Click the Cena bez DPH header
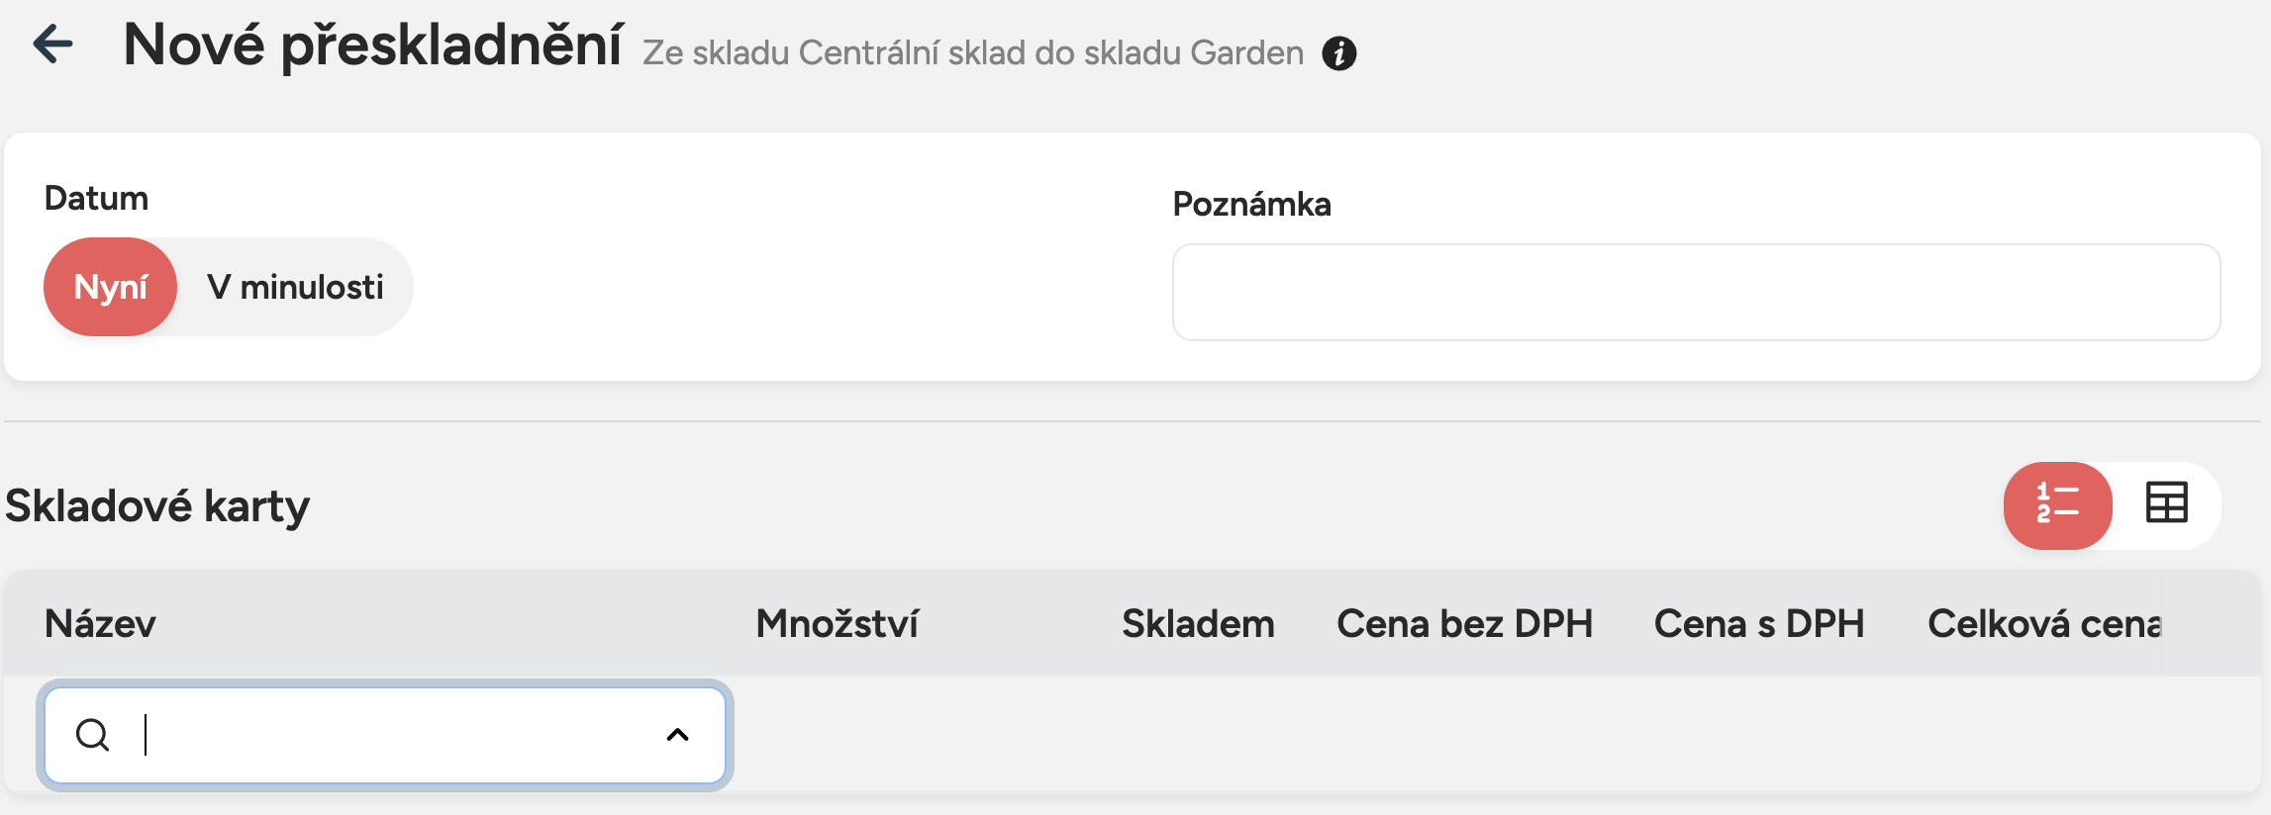The width and height of the screenshot is (2271, 815). click(1464, 624)
